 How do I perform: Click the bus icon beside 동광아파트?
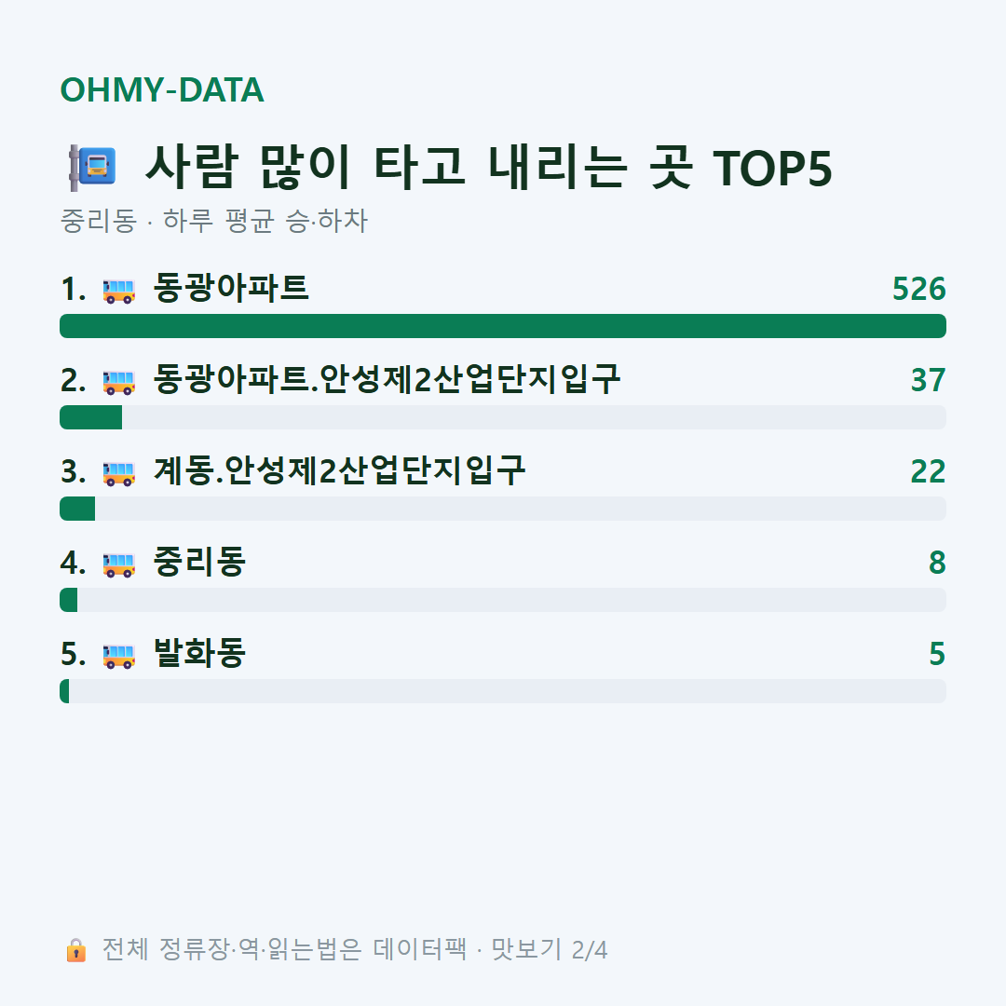coord(118,291)
